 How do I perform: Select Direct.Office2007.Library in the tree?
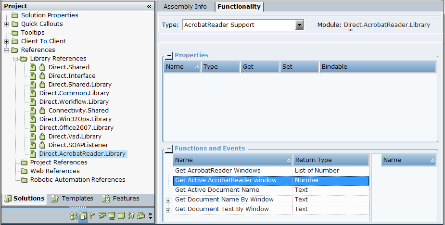point(76,128)
